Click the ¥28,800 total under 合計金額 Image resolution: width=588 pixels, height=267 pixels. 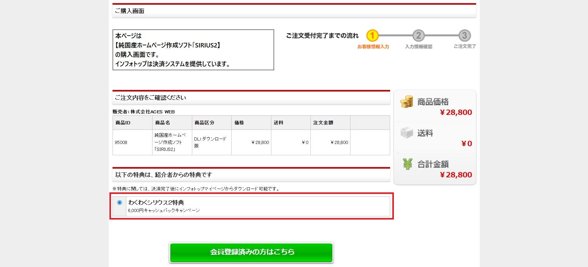click(x=456, y=175)
